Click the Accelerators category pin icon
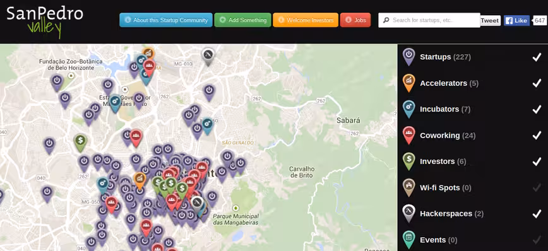 pyautogui.click(x=408, y=83)
